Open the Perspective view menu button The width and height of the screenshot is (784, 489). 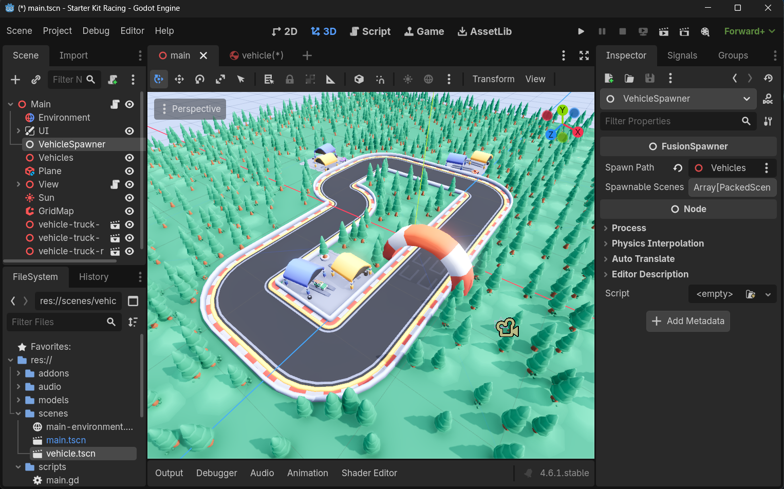190,109
